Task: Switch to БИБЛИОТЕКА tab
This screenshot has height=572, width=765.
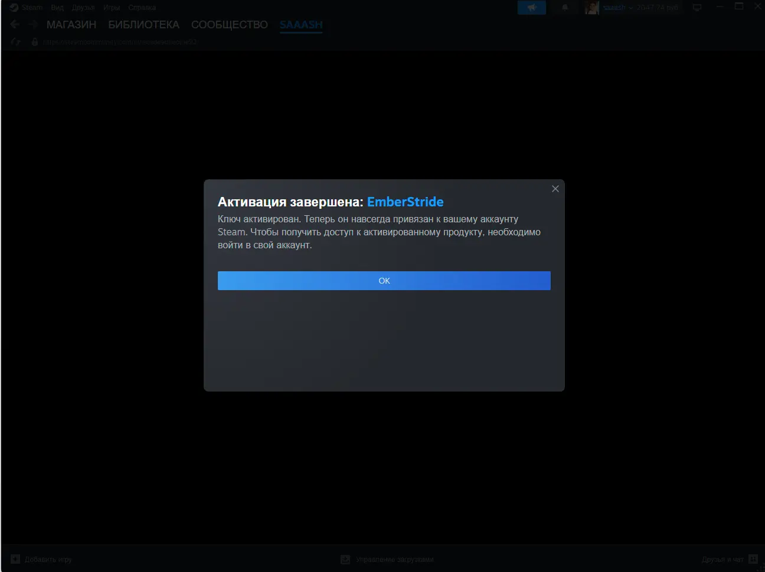Action: click(143, 25)
